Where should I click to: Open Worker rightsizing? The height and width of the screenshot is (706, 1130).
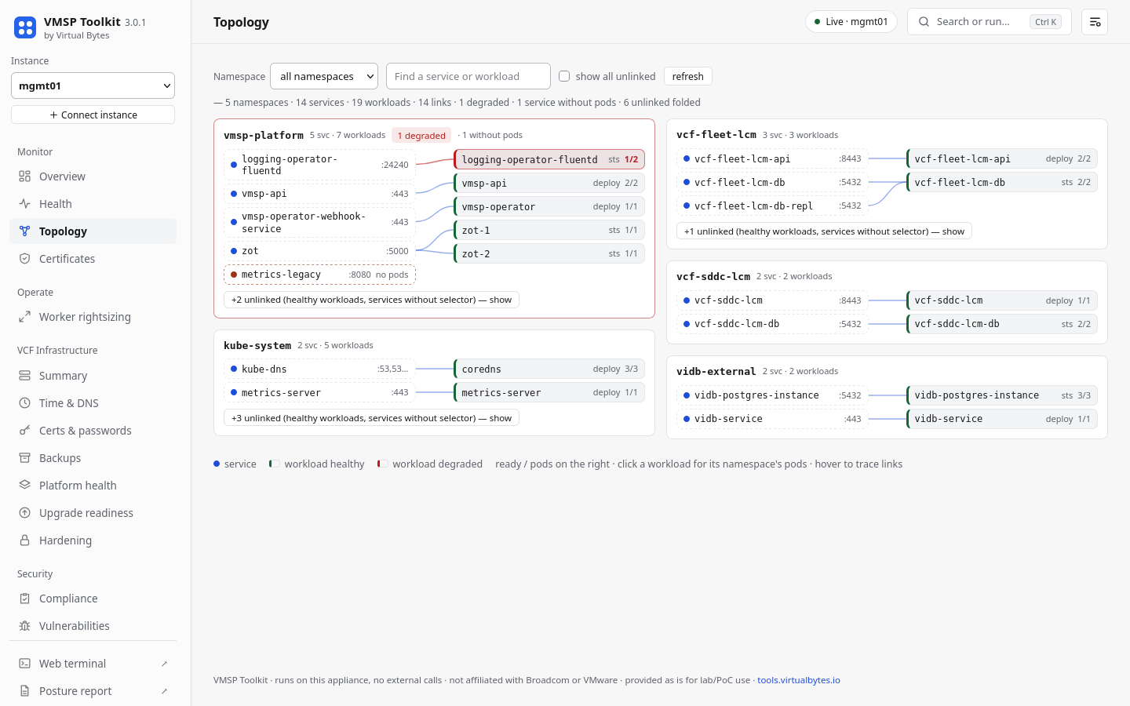point(93,317)
